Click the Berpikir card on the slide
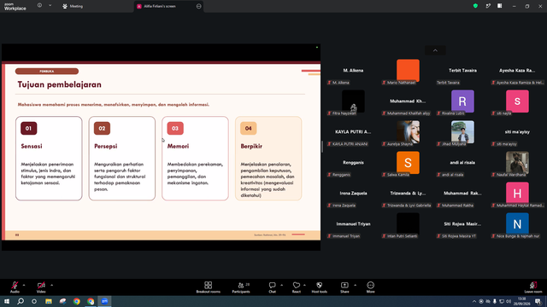This screenshot has height=307, width=547. click(x=268, y=159)
